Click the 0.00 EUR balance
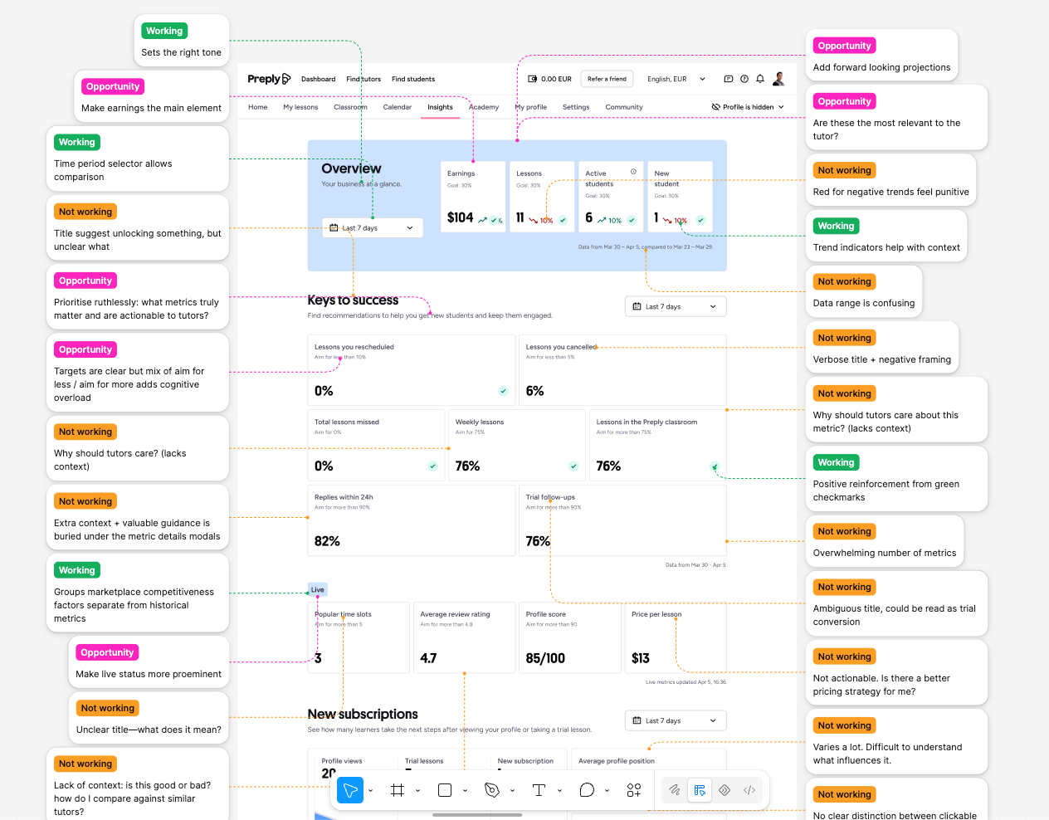Screen dimensions: 1049x820 tap(556, 79)
